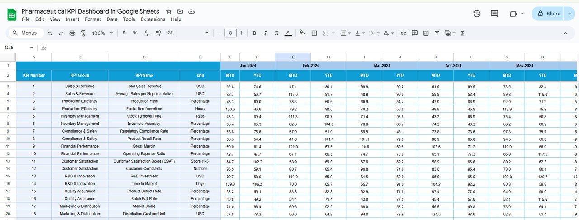This screenshot has width=579, height=220.
Task: Open the View menu
Action: coord(55,19)
